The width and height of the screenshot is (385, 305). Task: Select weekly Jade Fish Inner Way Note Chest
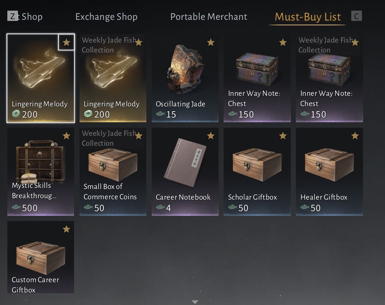(x=329, y=78)
